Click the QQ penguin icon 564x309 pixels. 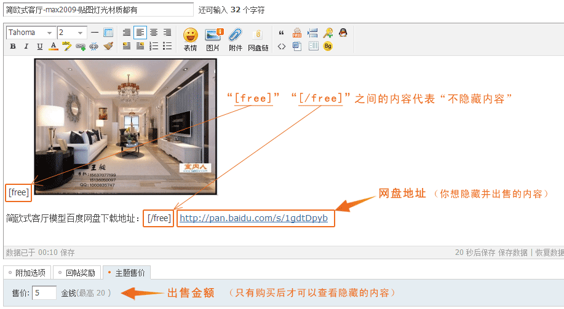tap(343, 33)
